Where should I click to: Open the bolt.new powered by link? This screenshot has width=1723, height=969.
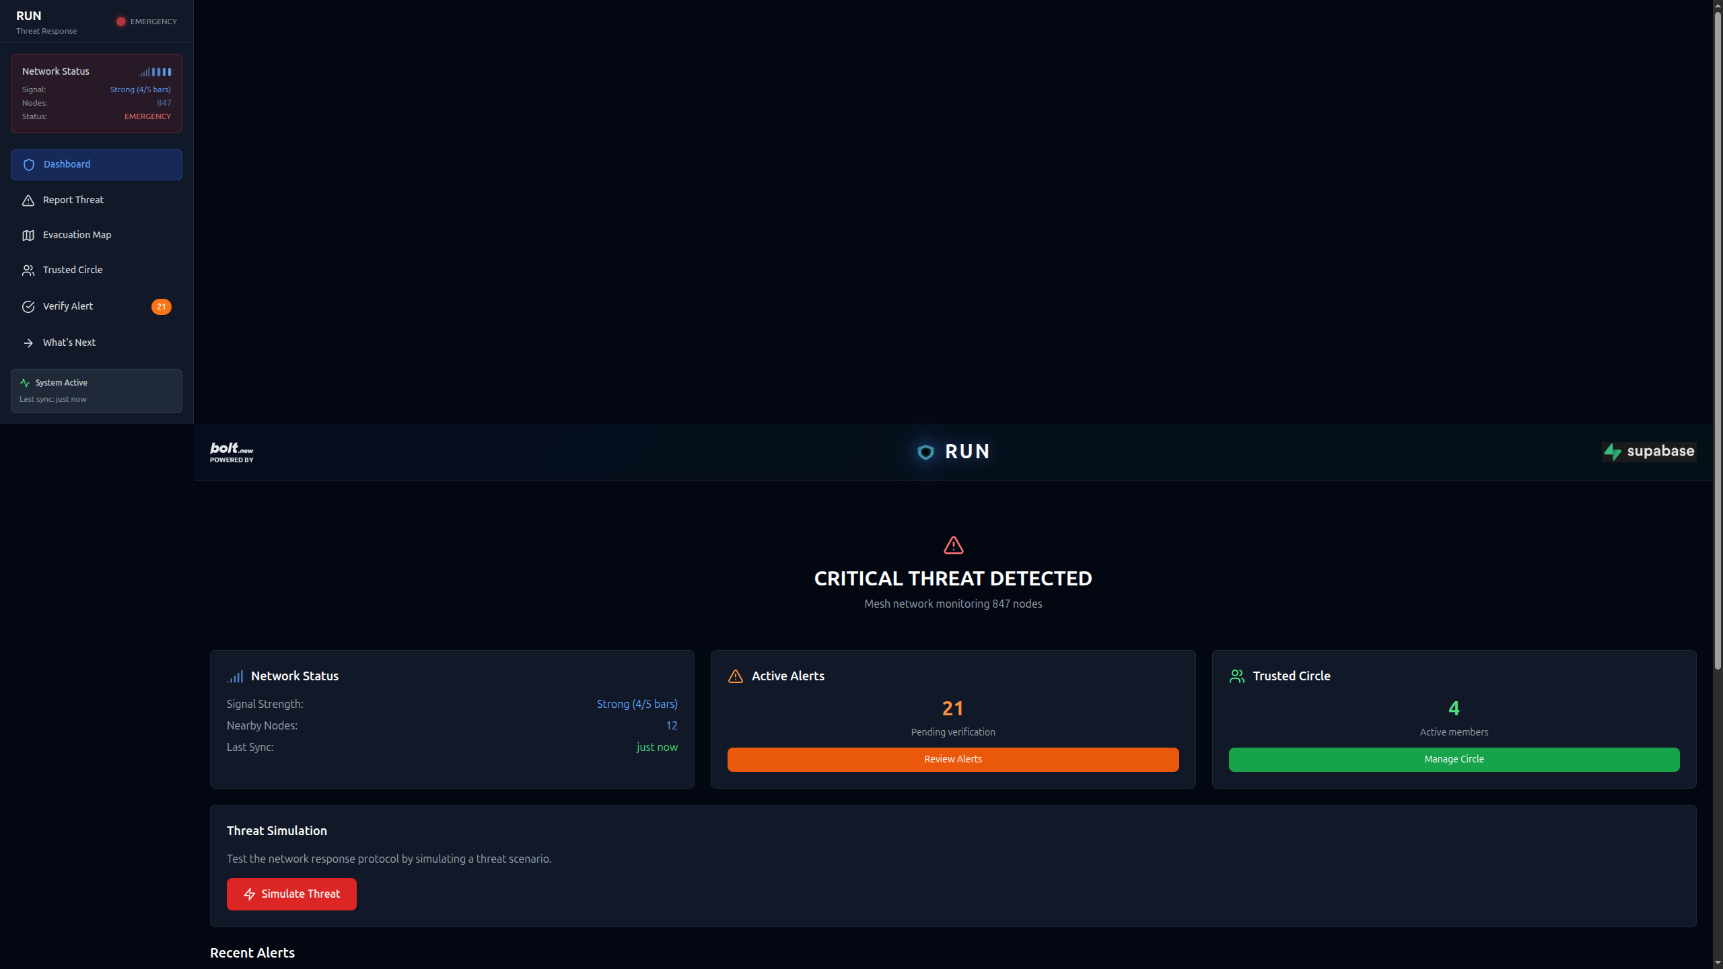[x=232, y=452]
